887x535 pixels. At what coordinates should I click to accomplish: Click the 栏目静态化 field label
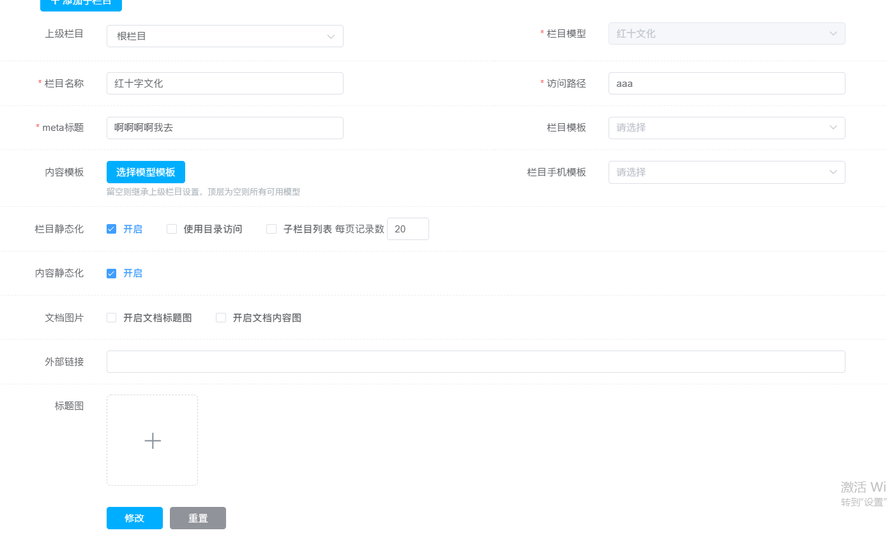[59, 229]
